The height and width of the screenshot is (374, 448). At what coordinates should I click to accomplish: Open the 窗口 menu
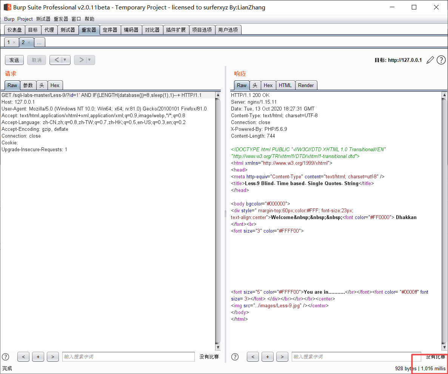tap(76, 19)
